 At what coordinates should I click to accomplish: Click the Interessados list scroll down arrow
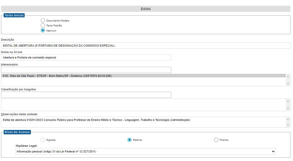[288, 84]
